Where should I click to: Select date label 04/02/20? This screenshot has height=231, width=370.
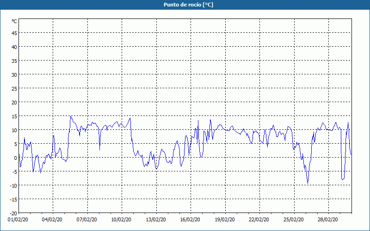pos(52,219)
